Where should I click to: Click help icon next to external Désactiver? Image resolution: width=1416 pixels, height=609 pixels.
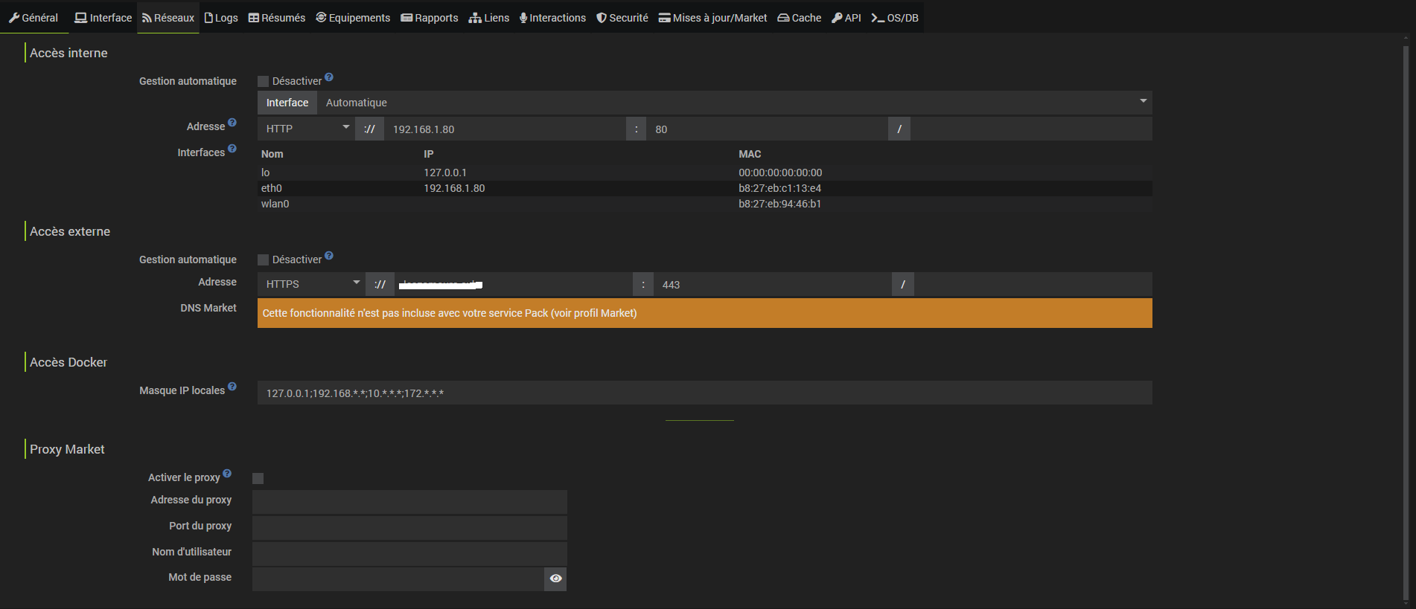329,256
